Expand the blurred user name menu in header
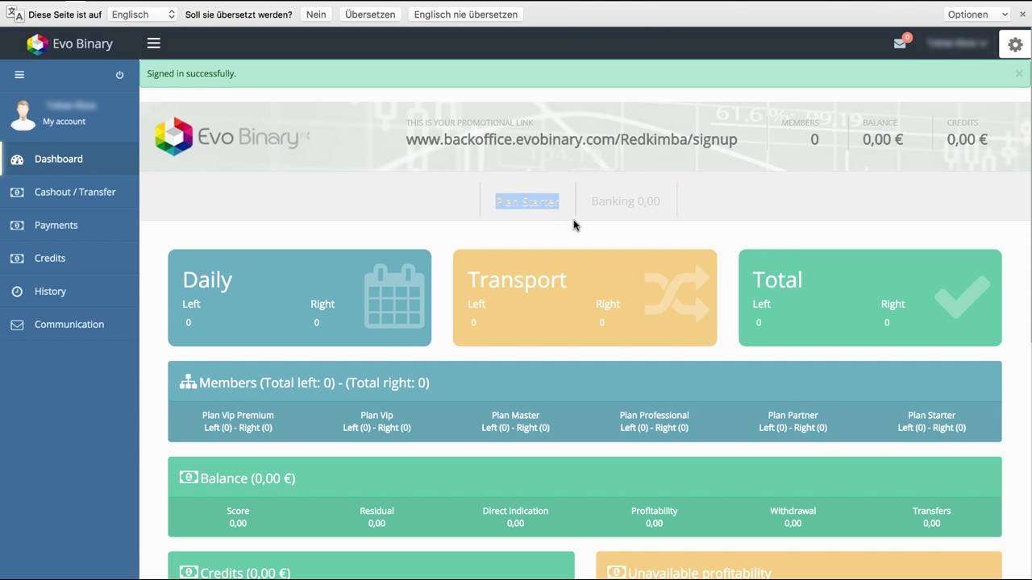 957,43
